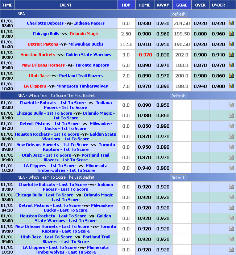Select under odds 0.860 for Utah Jazz game
Screen dimensions: 236x255
[x=218, y=76]
